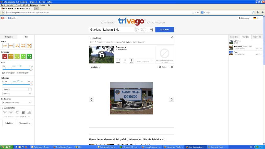Click the Preis slider handle
The width and height of the screenshot is (265, 149).
[31, 69]
